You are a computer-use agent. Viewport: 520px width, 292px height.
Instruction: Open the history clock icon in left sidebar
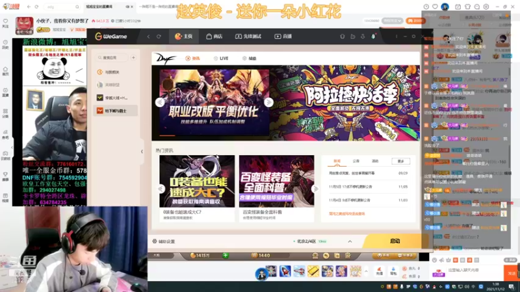tap(5, 44)
